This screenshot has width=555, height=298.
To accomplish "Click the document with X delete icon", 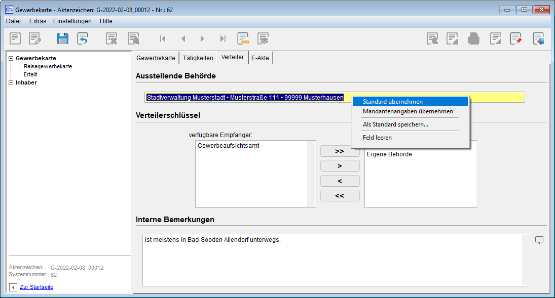I will [x=112, y=38].
